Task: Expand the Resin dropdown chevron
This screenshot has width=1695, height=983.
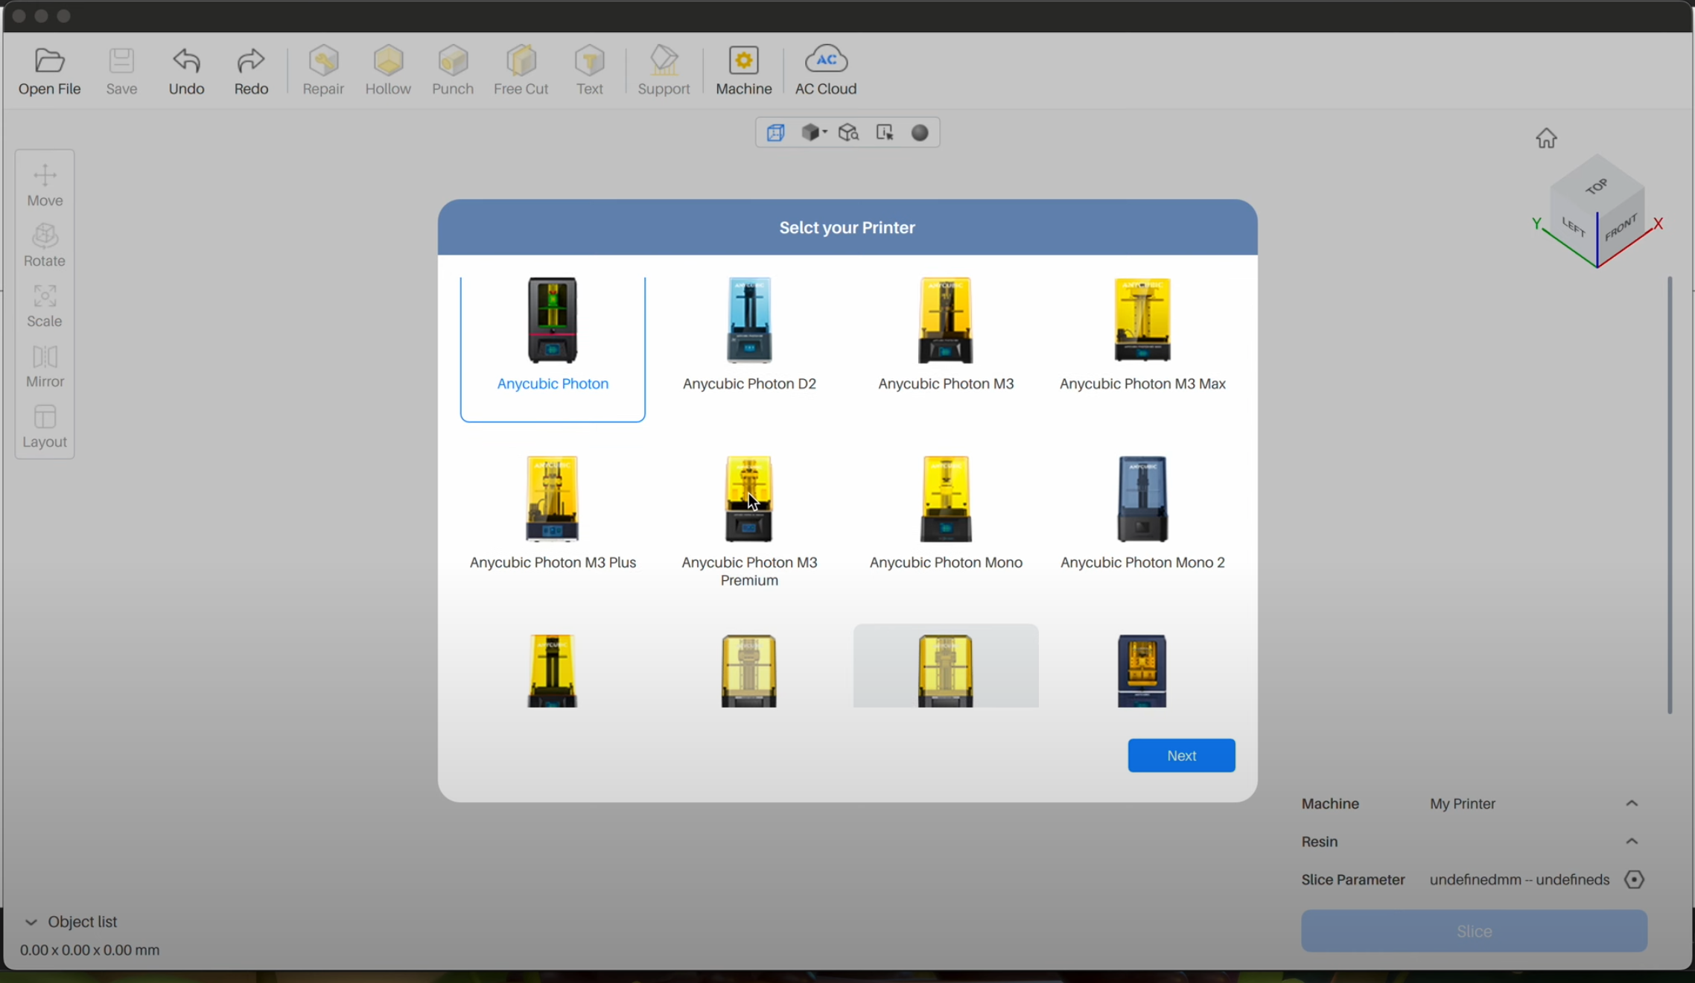Action: point(1632,842)
